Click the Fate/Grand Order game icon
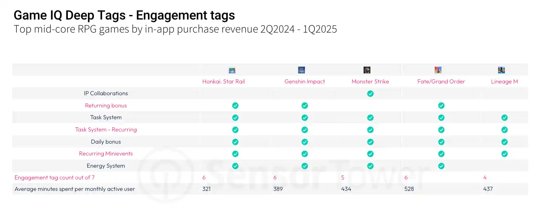542x210 pixels. click(x=438, y=70)
